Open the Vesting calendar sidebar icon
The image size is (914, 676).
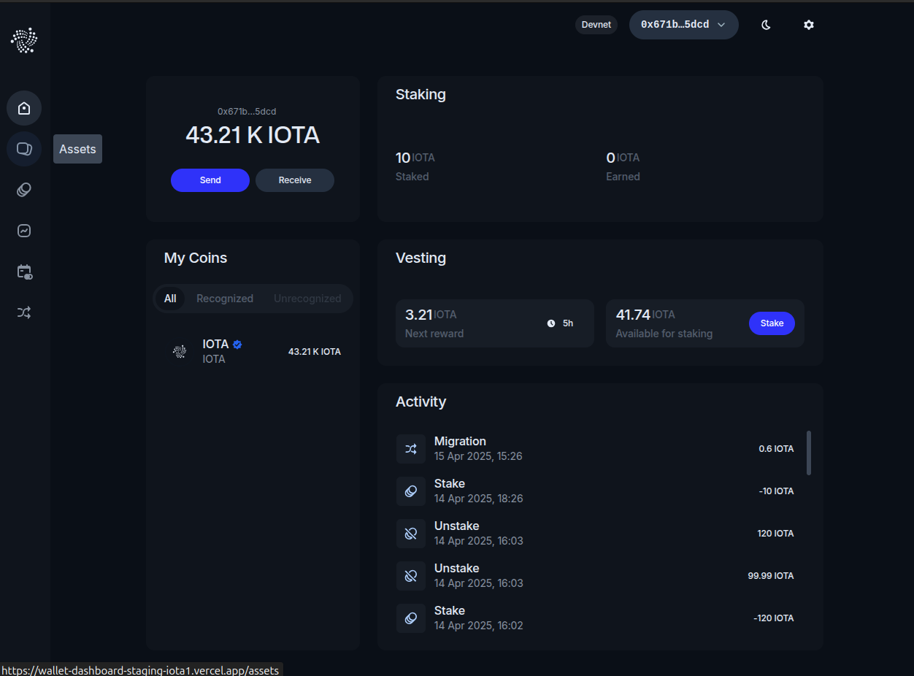click(x=24, y=272)
